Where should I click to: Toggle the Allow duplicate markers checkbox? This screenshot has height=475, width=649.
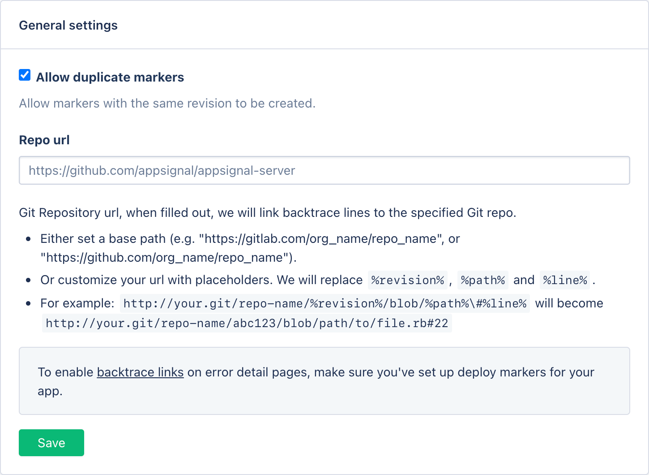pos(25,75)
